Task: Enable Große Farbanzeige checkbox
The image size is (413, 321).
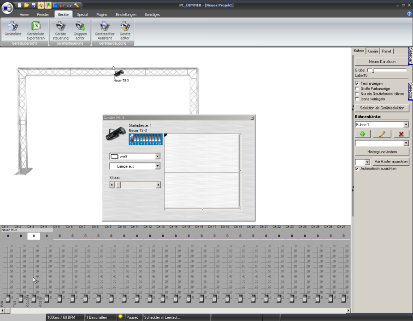Action: coord(357,89)
